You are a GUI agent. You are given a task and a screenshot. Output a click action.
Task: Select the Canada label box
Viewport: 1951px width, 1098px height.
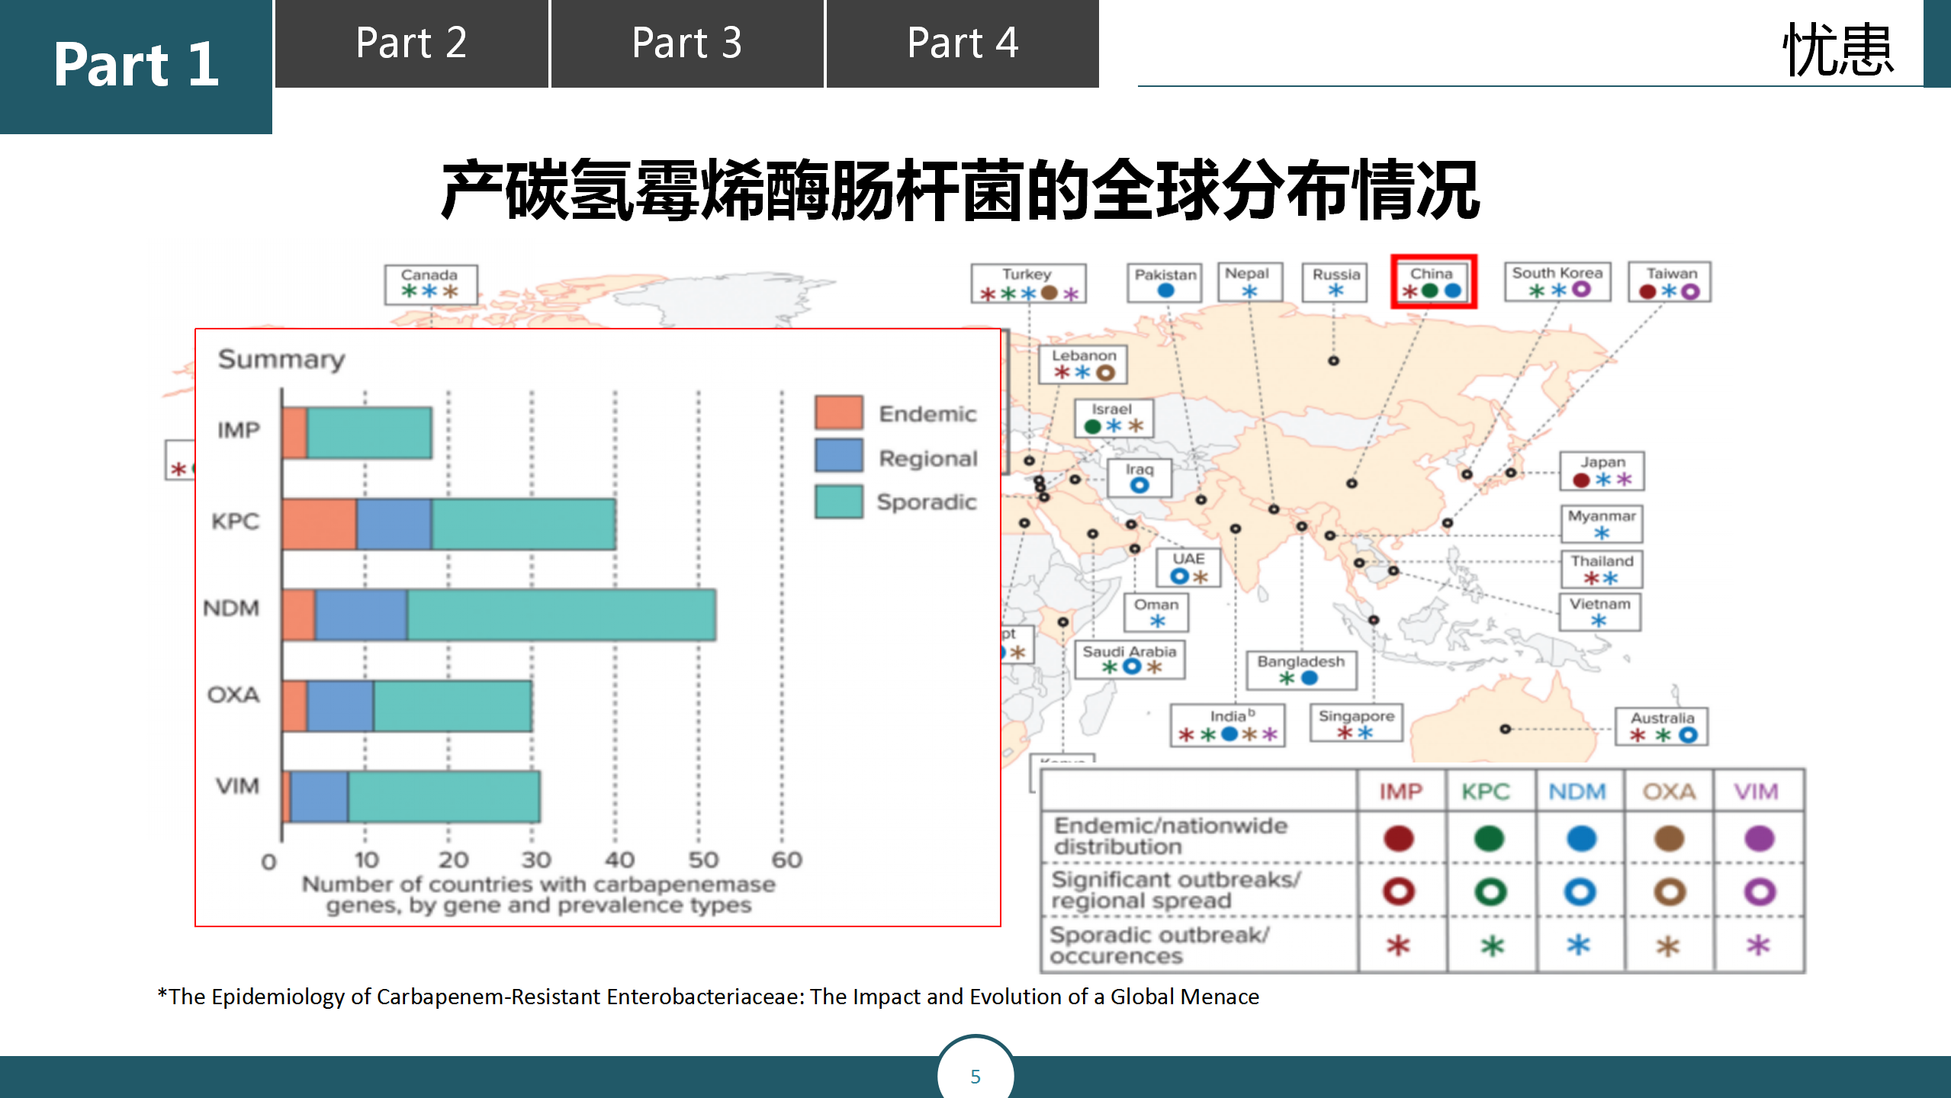[x=431, y=284]
